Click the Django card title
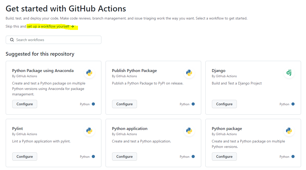306x170 pixels. [x=219, y=71]
